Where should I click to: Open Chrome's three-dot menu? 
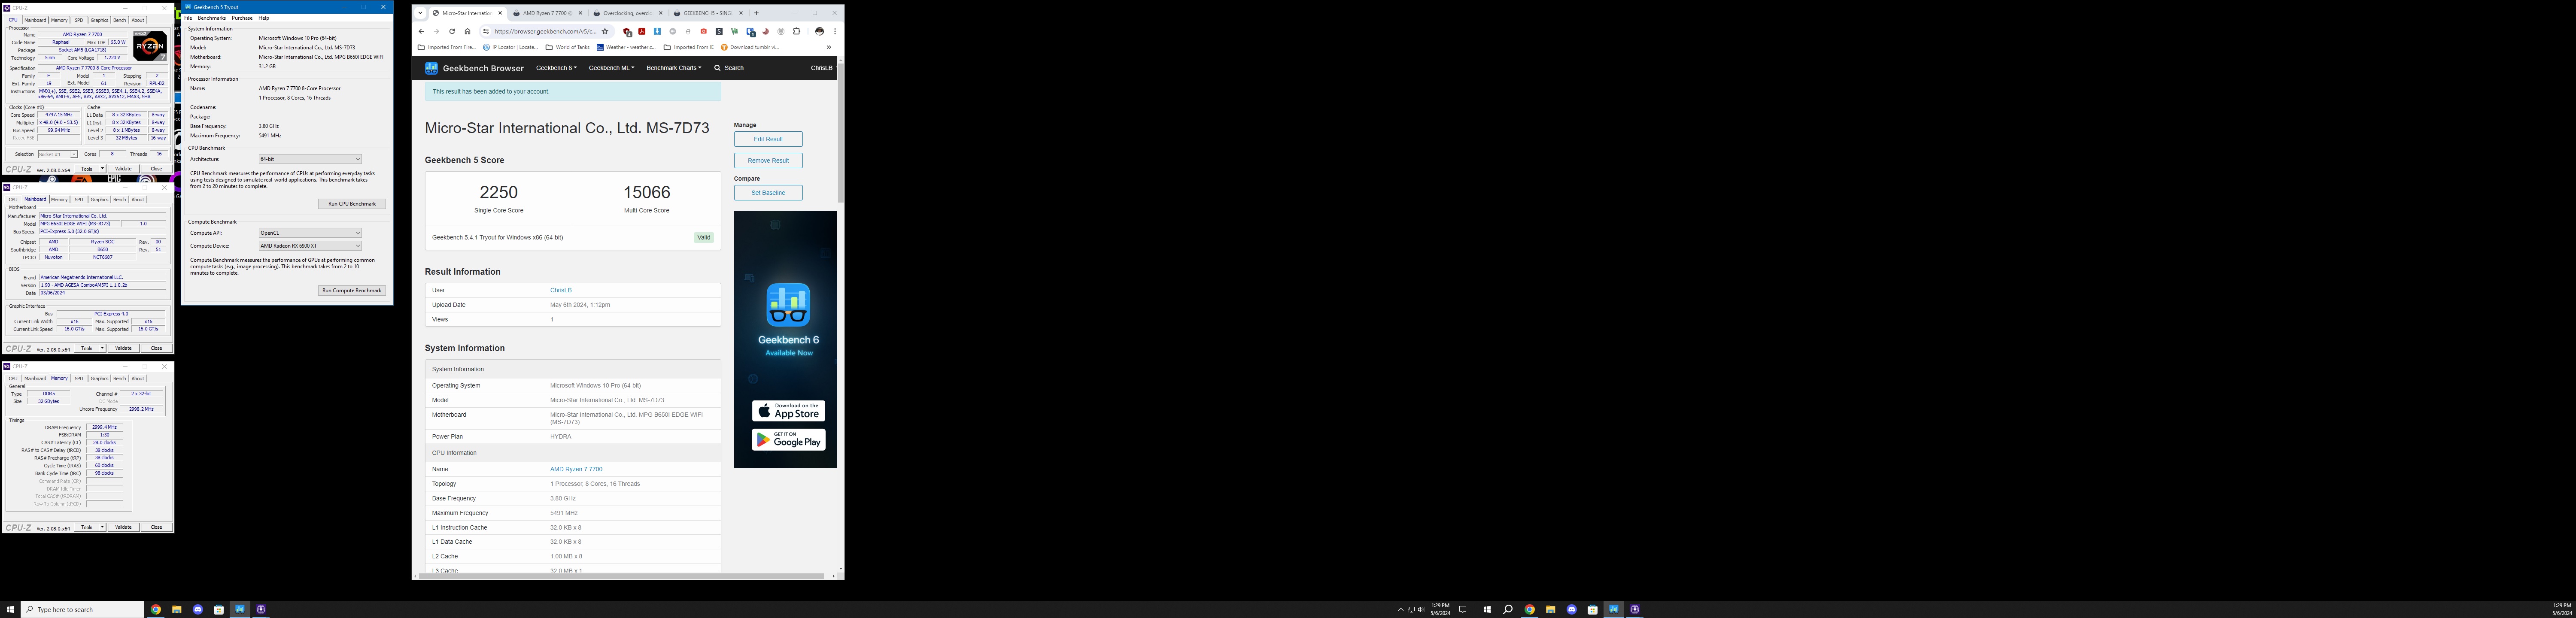(835, 31)
